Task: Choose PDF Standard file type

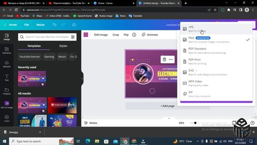Action: pyautogui.click(x=216, y=50)
